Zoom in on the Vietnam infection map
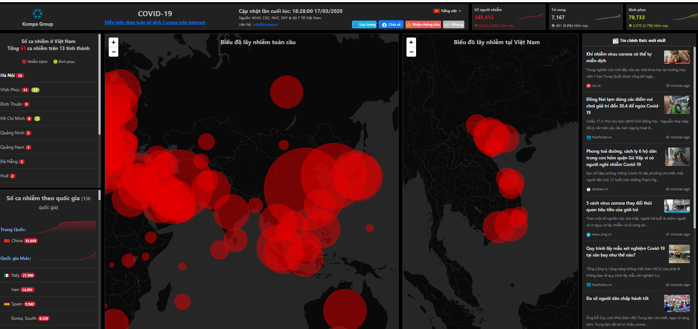698x329 pixels. tap(411, 42)
